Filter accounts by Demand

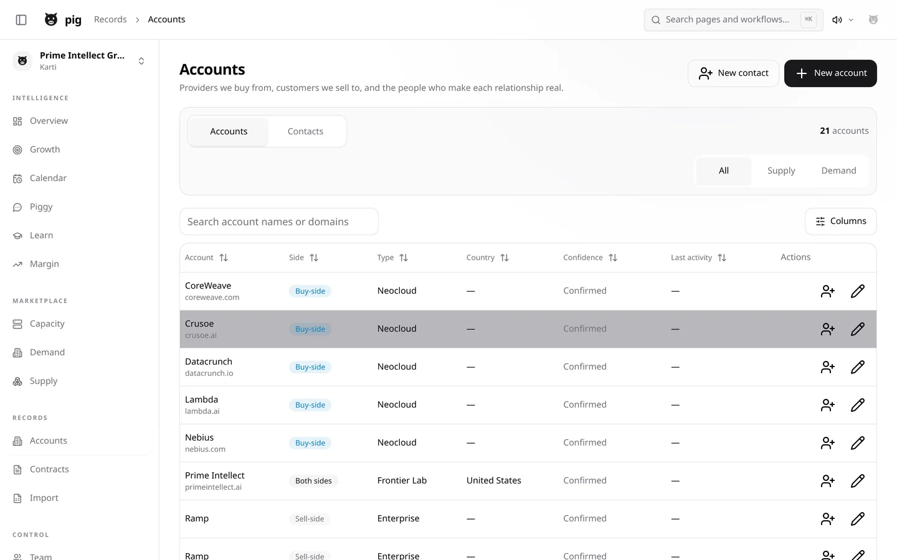coord(838,170)
